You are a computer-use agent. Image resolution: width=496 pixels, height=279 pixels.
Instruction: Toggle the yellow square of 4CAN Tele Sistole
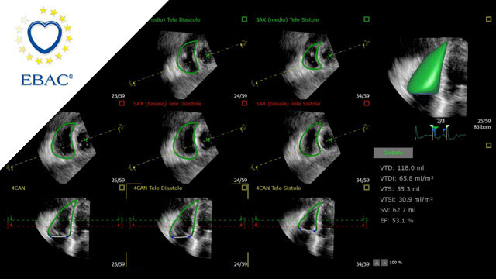tap(367, 188)
